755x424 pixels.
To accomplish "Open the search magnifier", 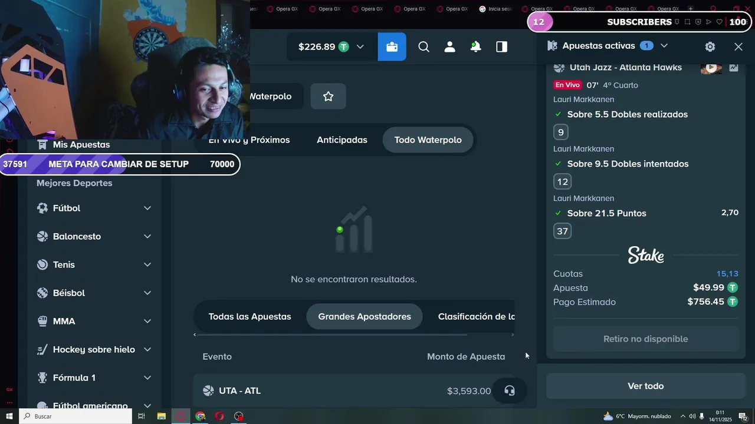I will pos(424,47).
